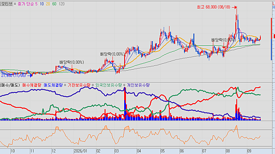Click the 배당락(0,00%) label above the December candles
The image size is (275, 154).
(72, 62)
